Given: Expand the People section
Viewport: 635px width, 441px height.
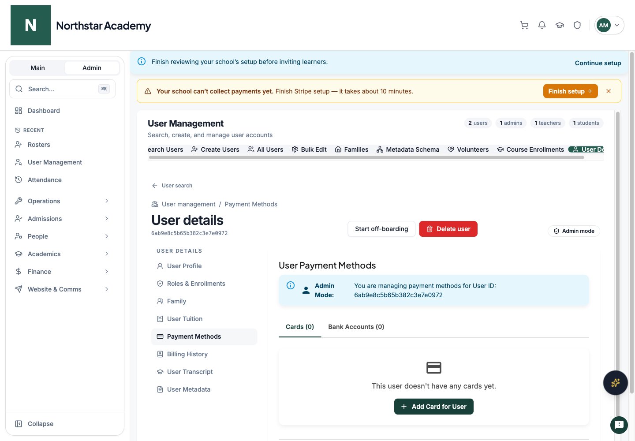Looking at the screenshot, I should tap(62, 236).
